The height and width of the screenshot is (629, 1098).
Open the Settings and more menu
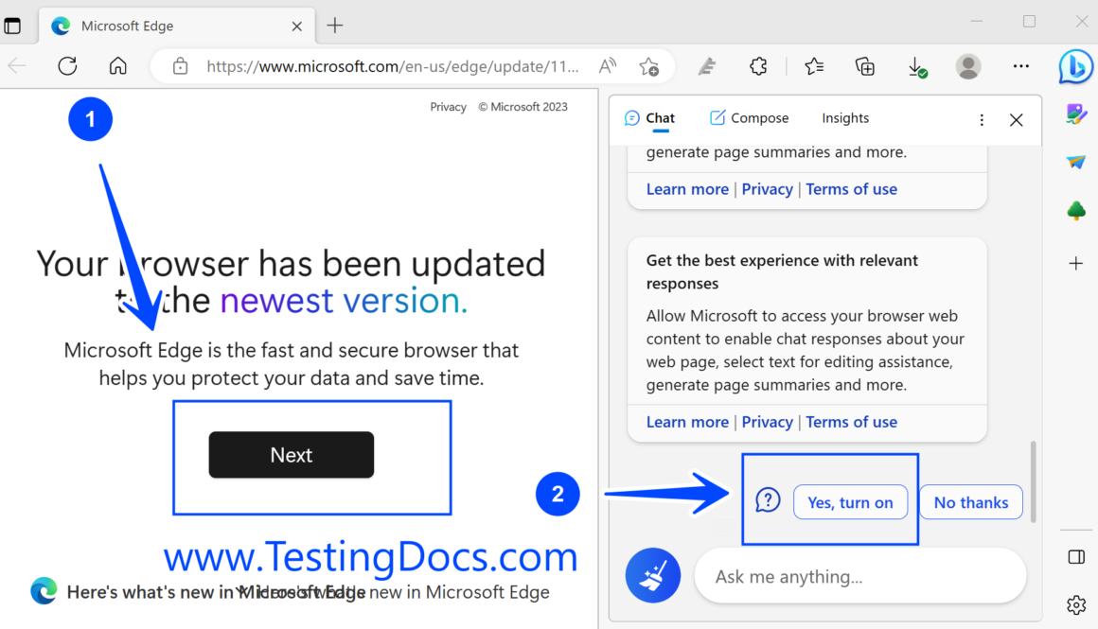[1020, 66]
